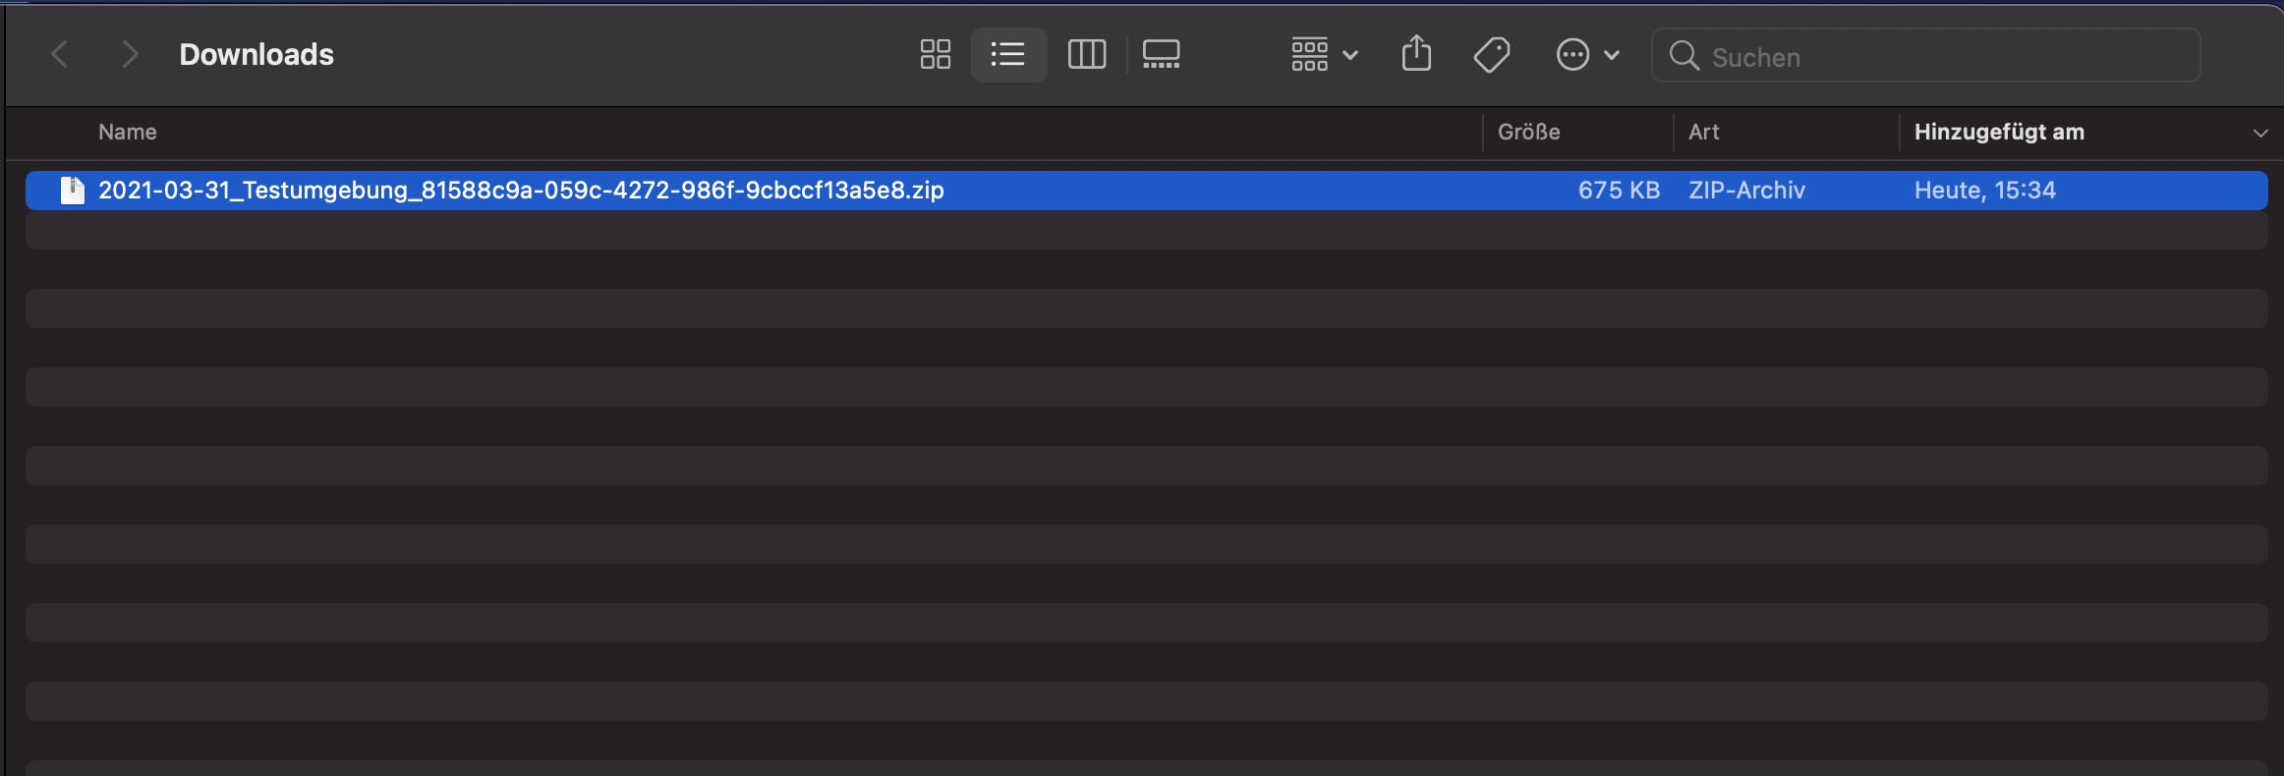The width and height of the screenshot is (2284, 776).
Task: Sort by the Art column header
Action: 1703,132
